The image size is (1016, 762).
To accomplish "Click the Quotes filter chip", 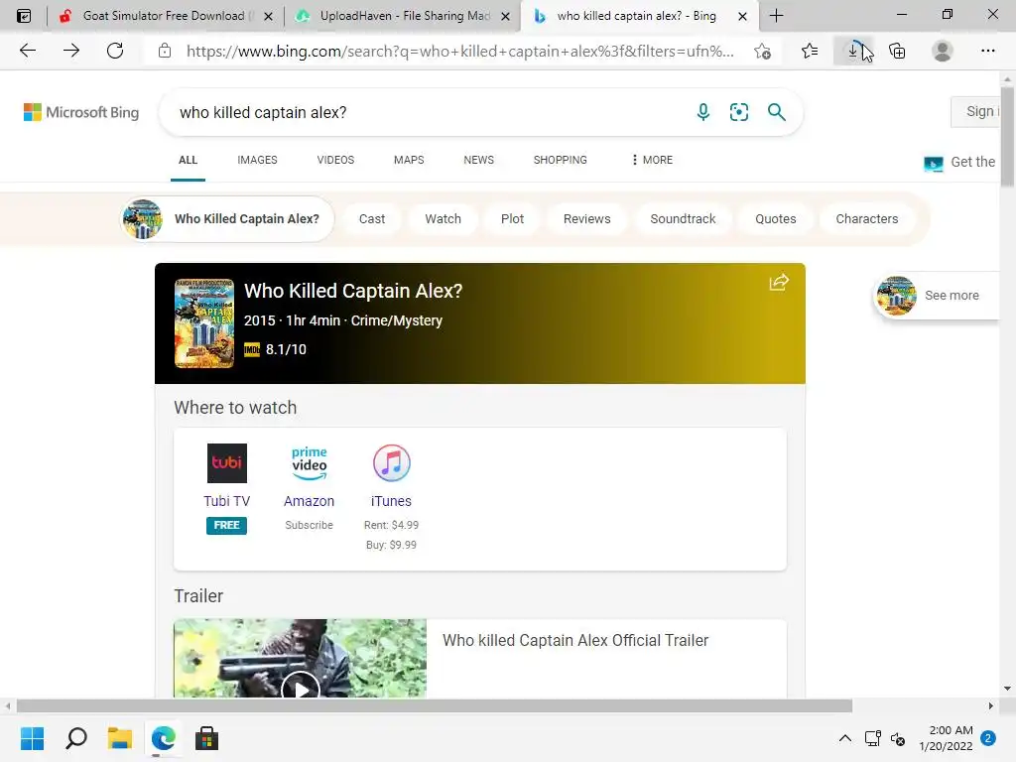I will (x=776, y=219).
